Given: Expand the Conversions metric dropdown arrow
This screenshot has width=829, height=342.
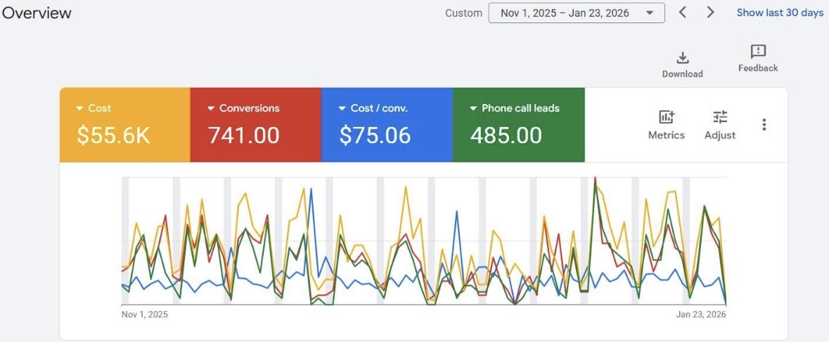Looking at the screenshot, I should [x=211, y=109].
